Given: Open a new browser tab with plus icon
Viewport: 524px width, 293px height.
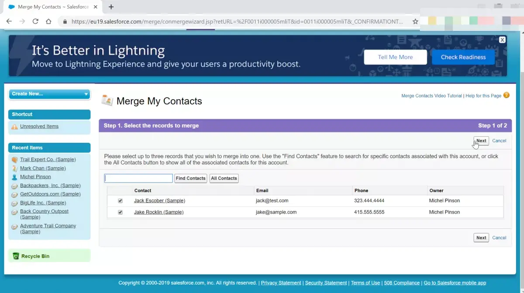Looking at the screenshot, I should pyautogui.click(x=111, y=7).
